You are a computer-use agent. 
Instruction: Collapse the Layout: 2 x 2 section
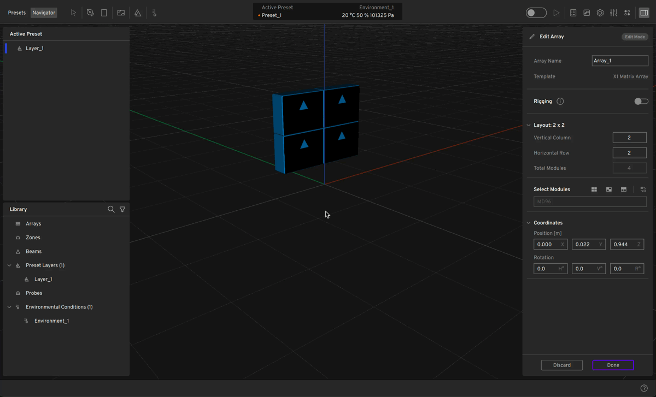tap(529, 125)
